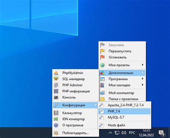Open IDN конвертер menu item
The image size is (170, 138).
tap(76, 119)
